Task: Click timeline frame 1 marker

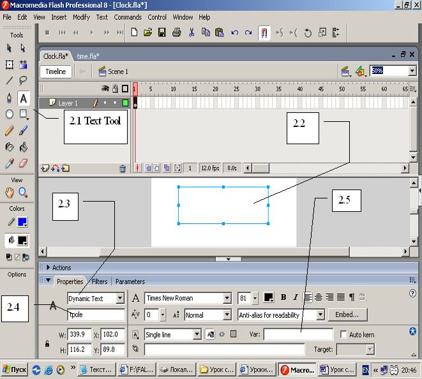Action: [x=135, y=89]
